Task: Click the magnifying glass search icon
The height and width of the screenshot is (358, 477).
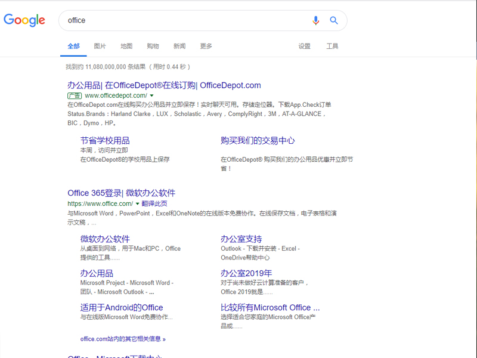Action: (334, 20)
